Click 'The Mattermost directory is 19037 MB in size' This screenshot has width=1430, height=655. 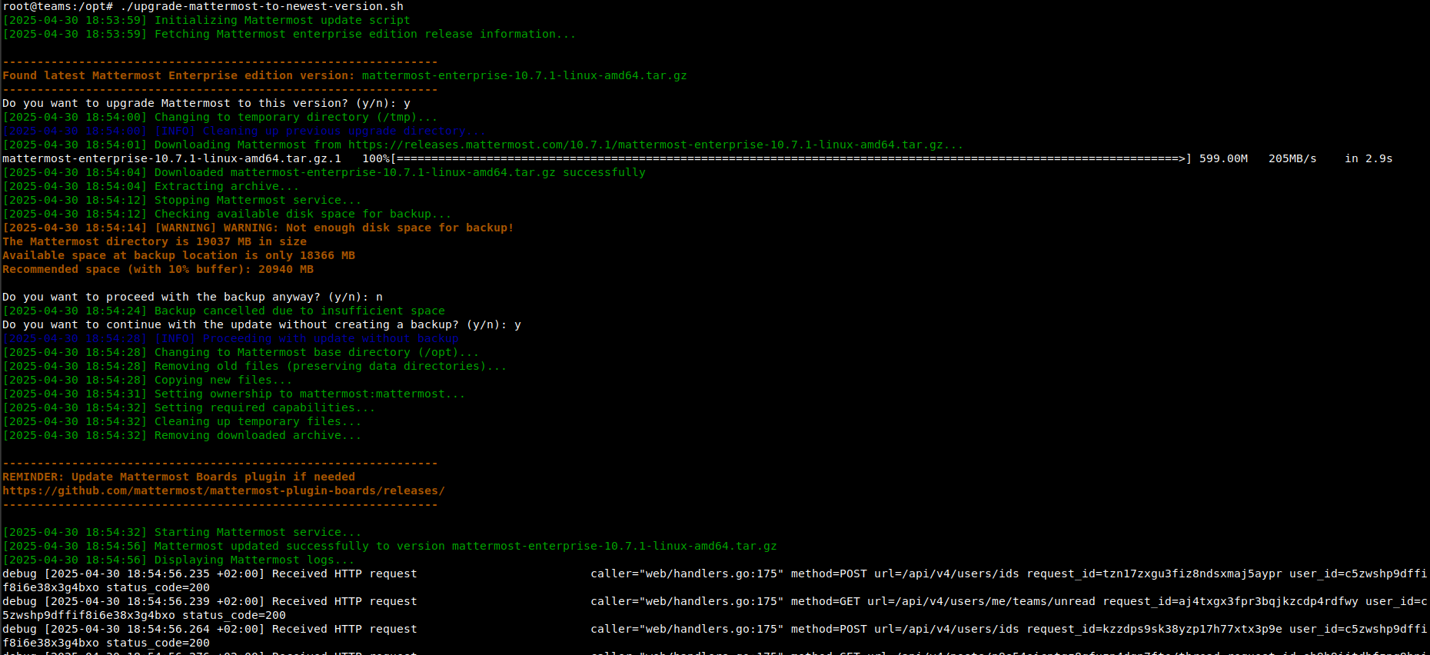click(x=155, y=241)
